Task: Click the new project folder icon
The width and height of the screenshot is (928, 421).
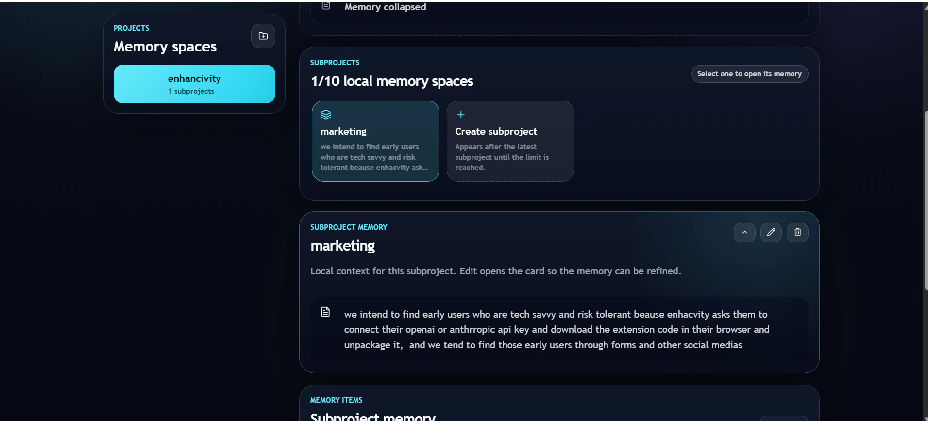Action: [263, 36]
